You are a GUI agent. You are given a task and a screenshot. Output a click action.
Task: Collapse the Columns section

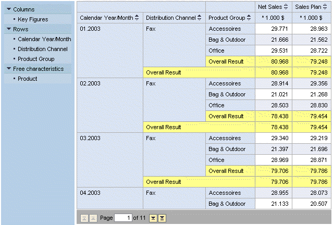tap(9, 9)
